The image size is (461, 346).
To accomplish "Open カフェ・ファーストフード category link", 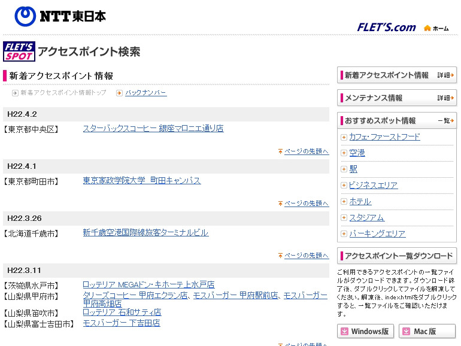I will (384, 137).
